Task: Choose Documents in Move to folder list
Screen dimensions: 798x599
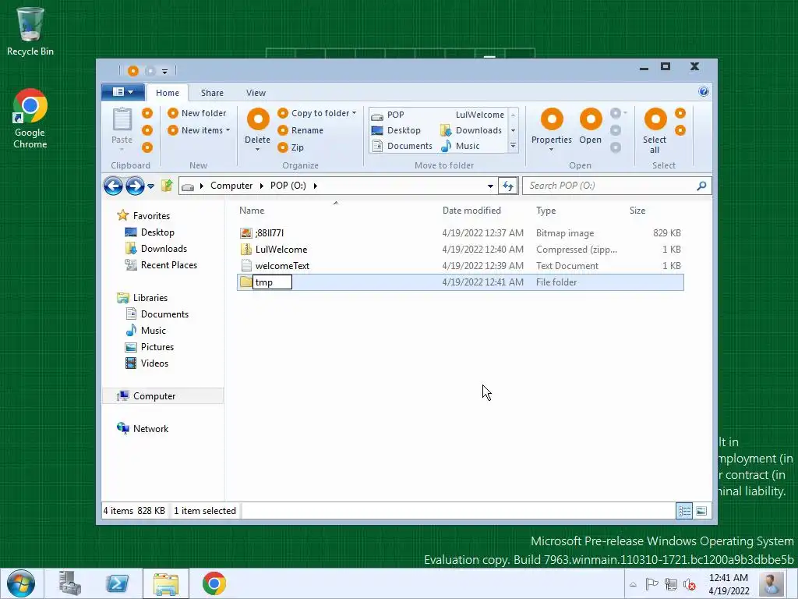Action: [402, 146]
